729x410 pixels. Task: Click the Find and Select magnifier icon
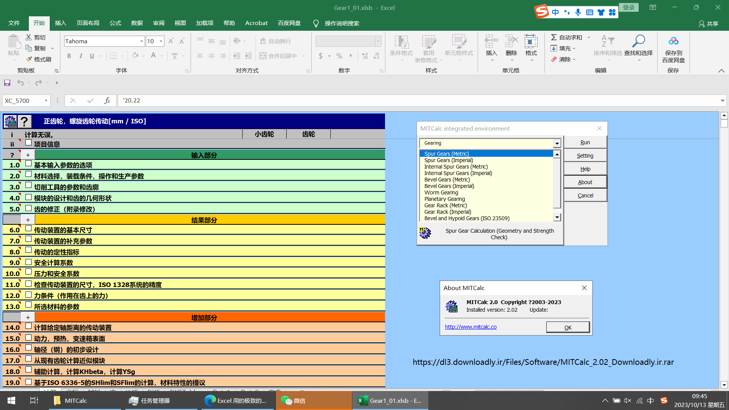click(x=638, y=41)
